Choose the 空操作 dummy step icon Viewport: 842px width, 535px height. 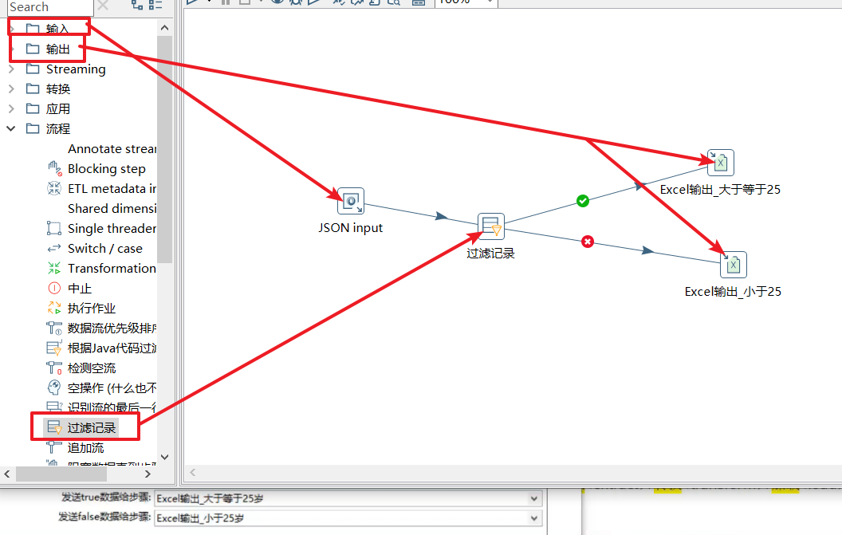tap(54, 387)
